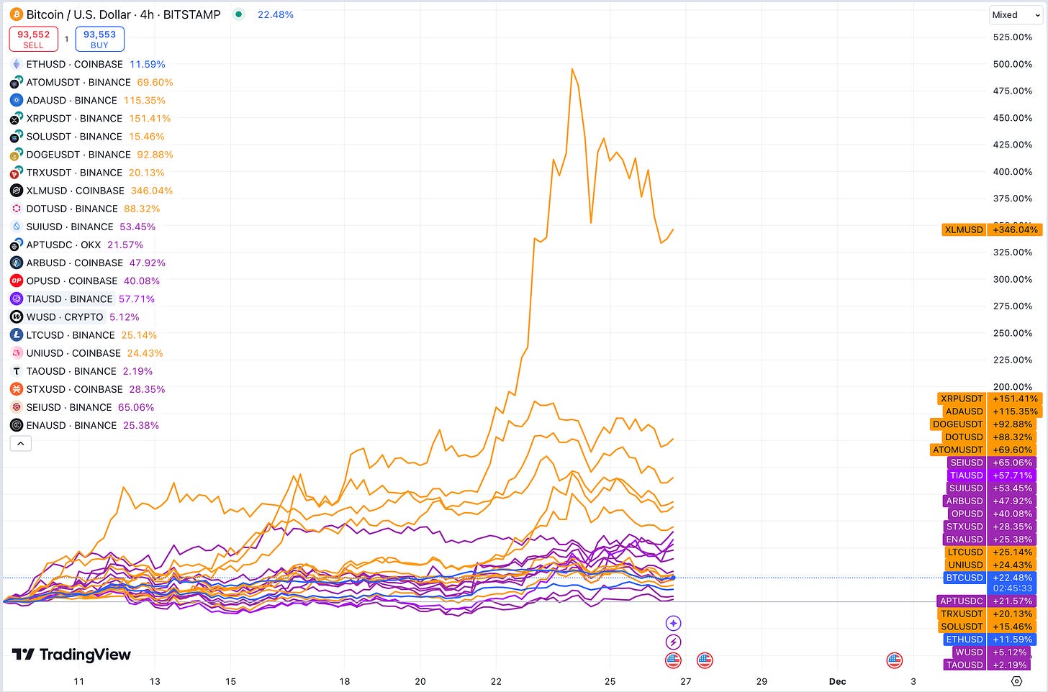Click the XRPUSDT symbol icon
The width and height of the screenshot is (1048, 692).
pos(17,118)
